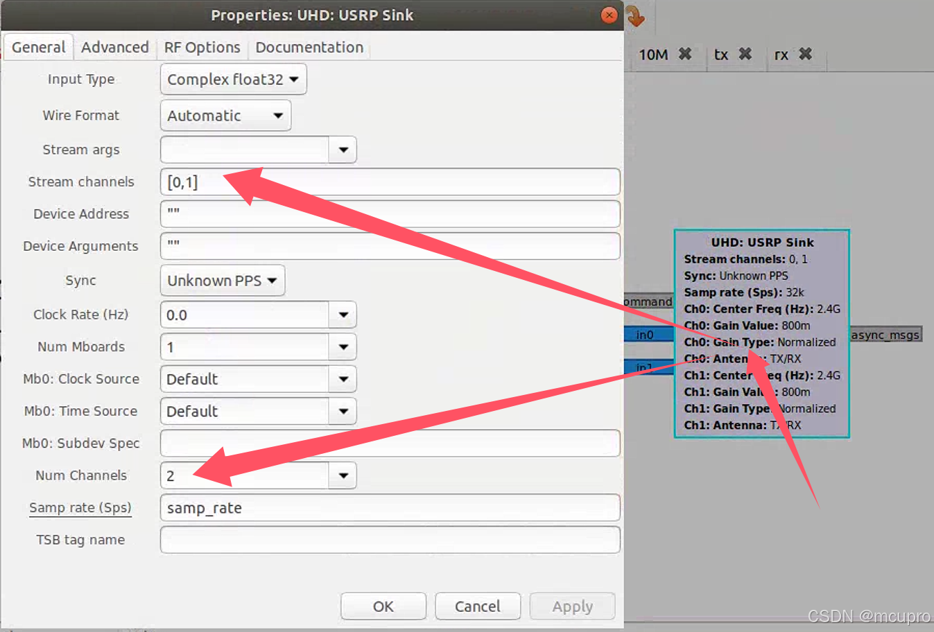Open the Advanced tab
This screenshot has height=632, width=934.
[x=115, y=47]
